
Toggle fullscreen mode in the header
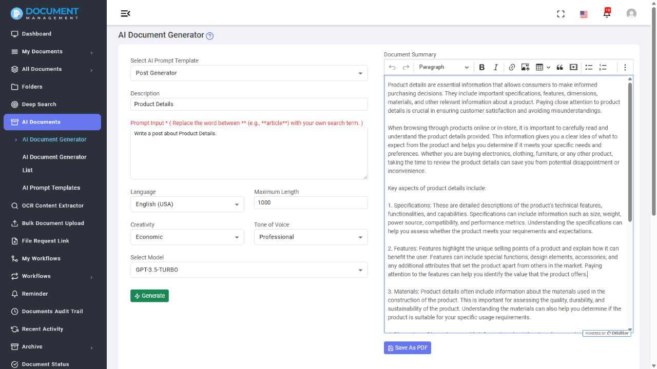[x=561, y=13]
